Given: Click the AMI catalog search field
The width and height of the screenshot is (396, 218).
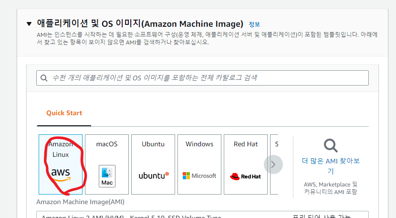Looking at the screenshot, I should click(x=202, y=78).
